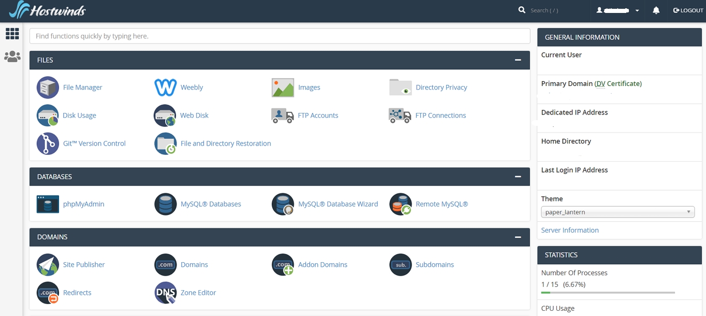Click the Remote MySQL icon
Viewport: 706px width, 316px height.
coord(400,204)
